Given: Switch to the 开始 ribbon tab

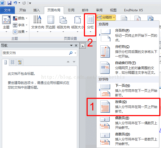Looking at the screenshot, I should [x=23, y=10].
